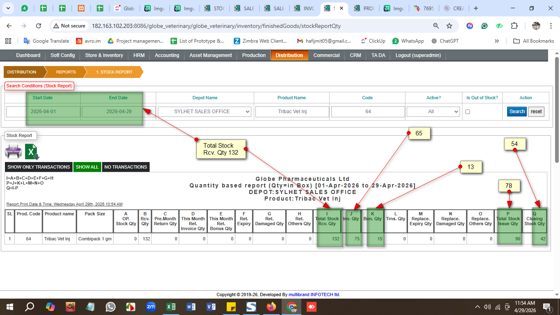560x315 pixels.
Task: Open the AnyDesk taskbar icon
Action: (312, 307)
